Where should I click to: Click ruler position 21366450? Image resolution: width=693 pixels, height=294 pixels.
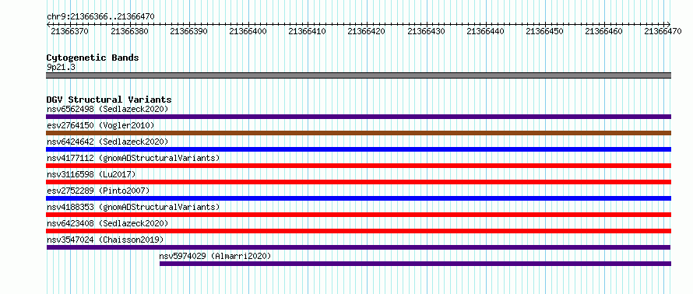pyautogui.click(x=545, y=31)
